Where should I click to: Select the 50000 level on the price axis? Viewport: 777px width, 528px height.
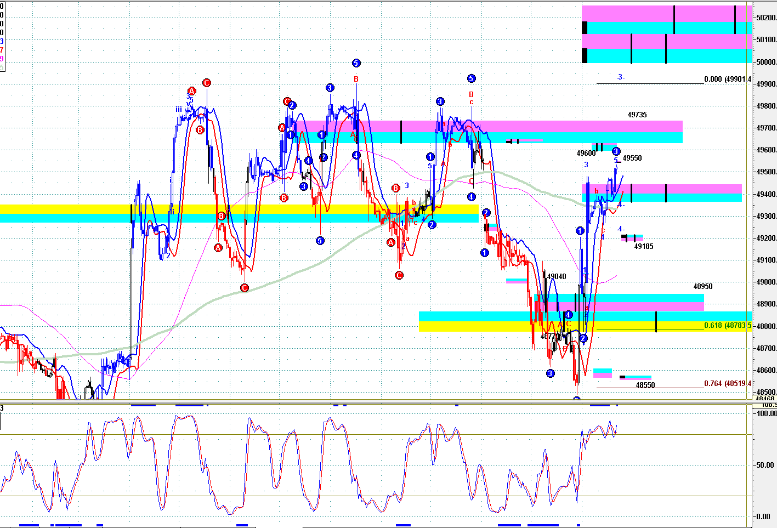pos(766,62)
